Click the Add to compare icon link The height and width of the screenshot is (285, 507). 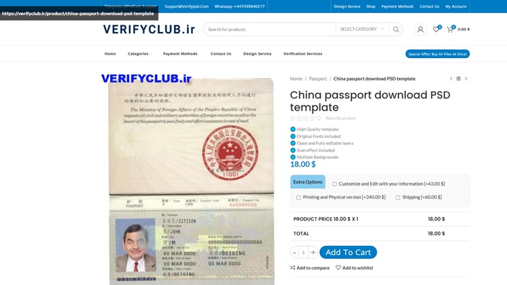click(310, 267)
